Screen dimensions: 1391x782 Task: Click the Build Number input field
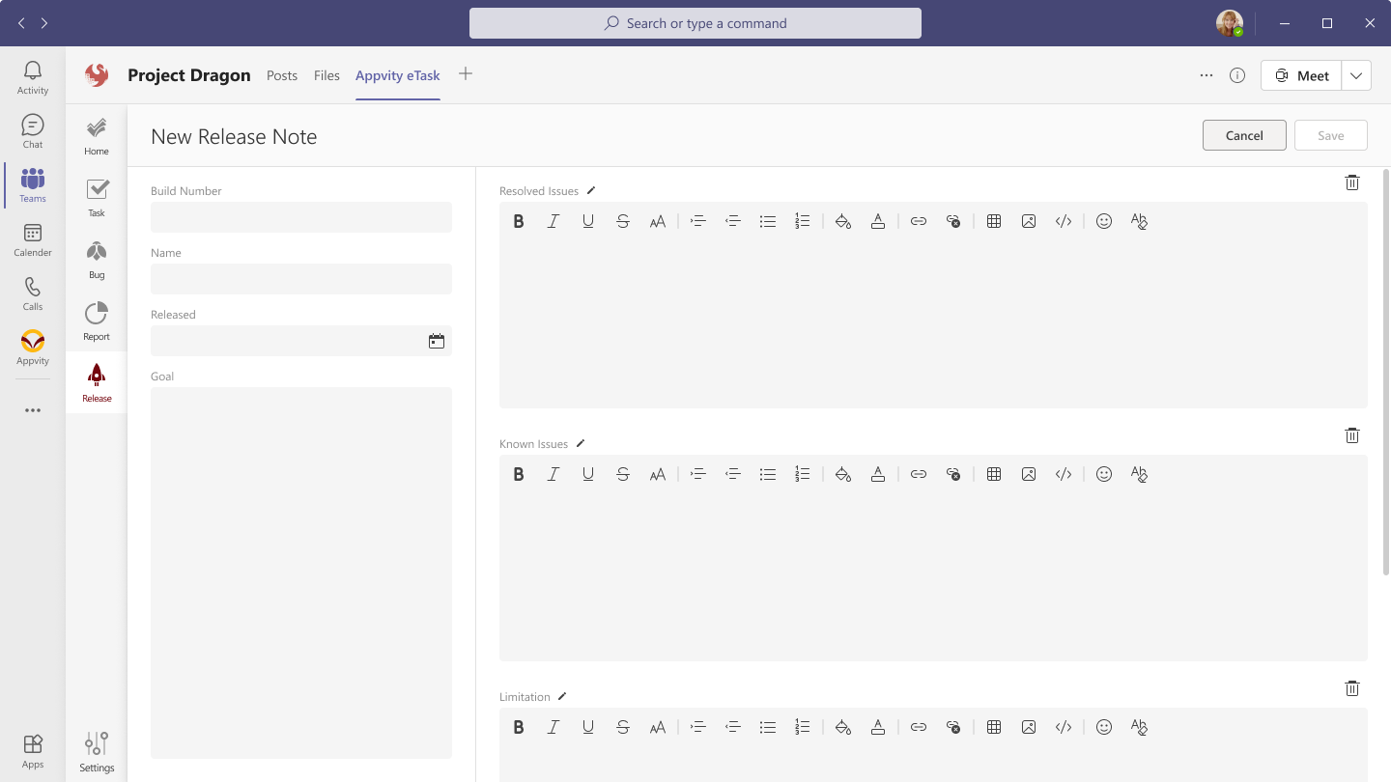pyautogui.click(x=300, y=217)
